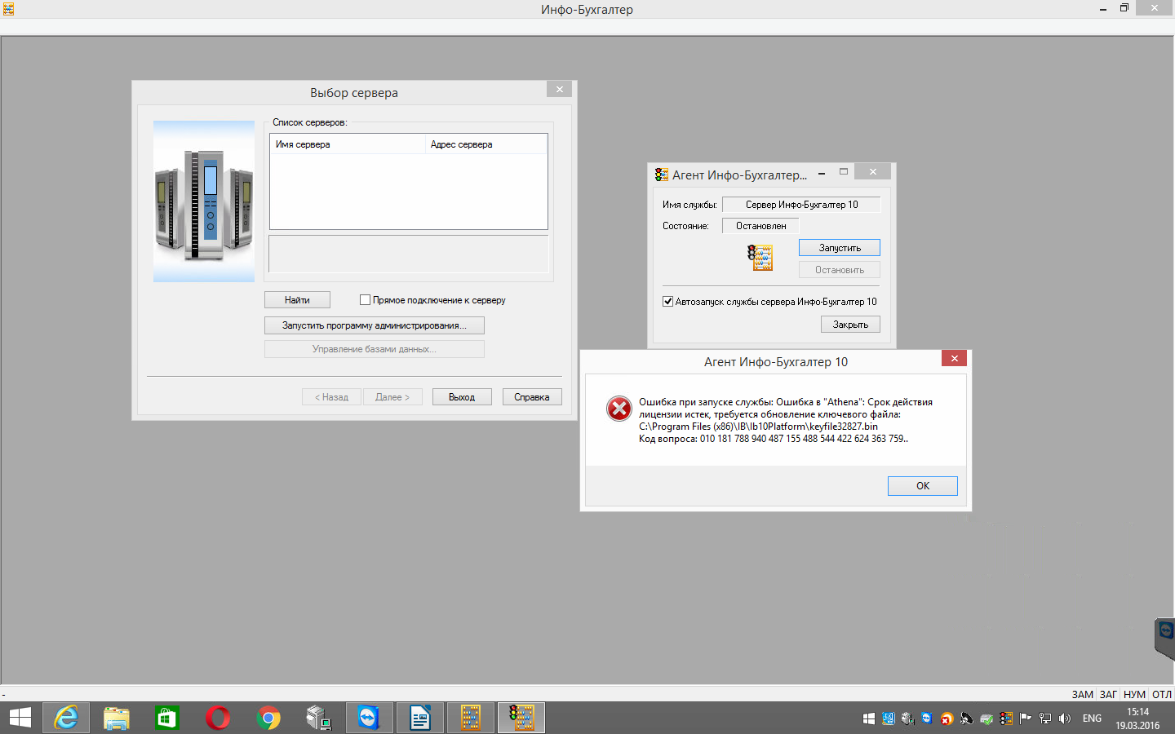
Task: Open the tray icon with green checkmark
Action: point(987,719)
